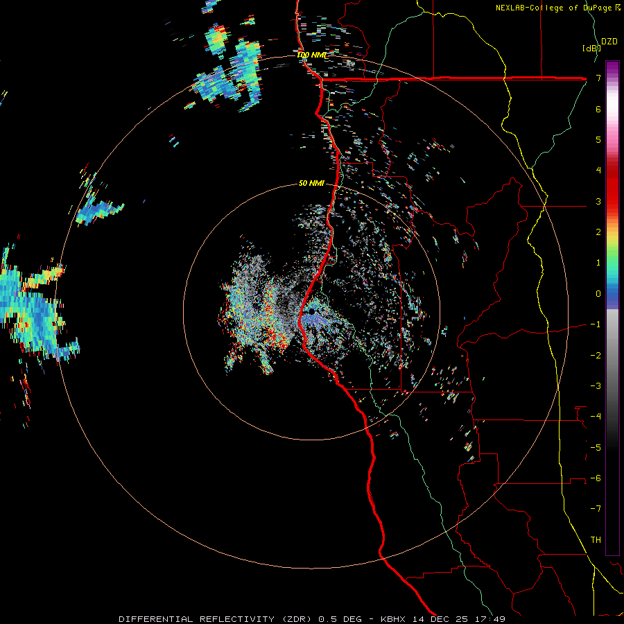The height and width of the screenshot is (624, 624).
Task: Click the 0 value on the color scale
Action: tap(598, 294)
